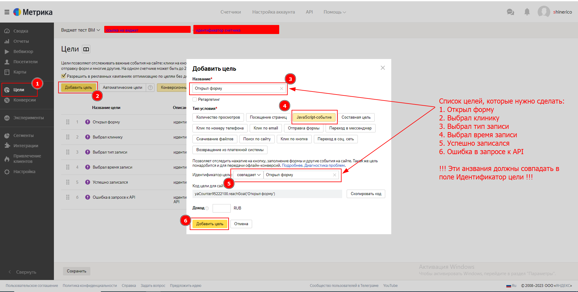The width and height of the screenshot is (578, 292).
Task: Open the goals help book icon
Action: coord(86,49)
